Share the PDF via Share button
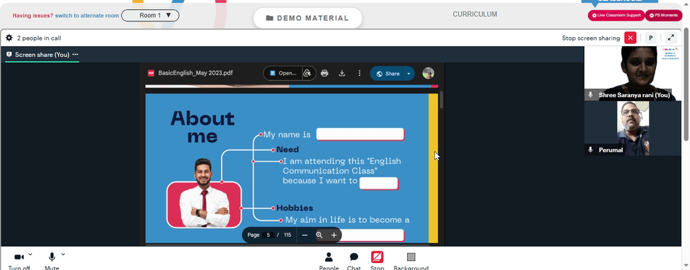 click(x=387, y=73)
